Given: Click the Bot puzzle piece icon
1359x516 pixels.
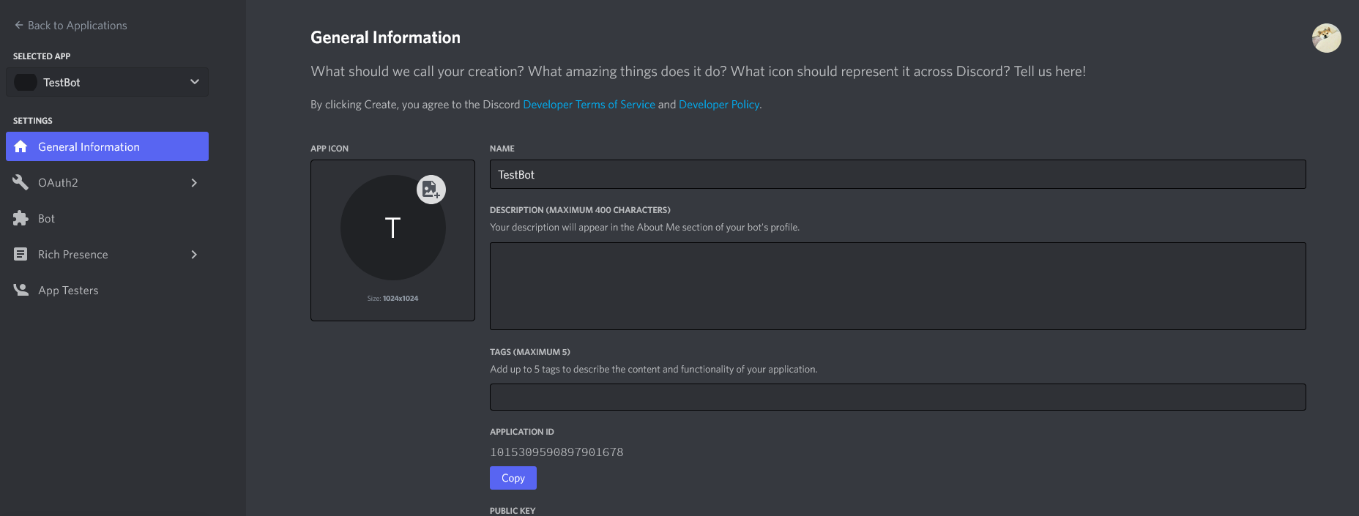Looking at the screenshot, I should tap(21, 218).
